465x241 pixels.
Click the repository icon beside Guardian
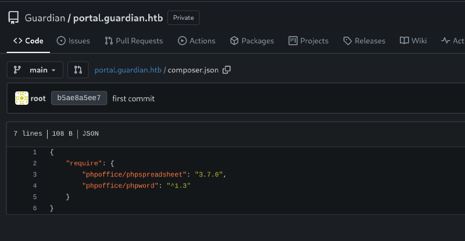point(14,17)
